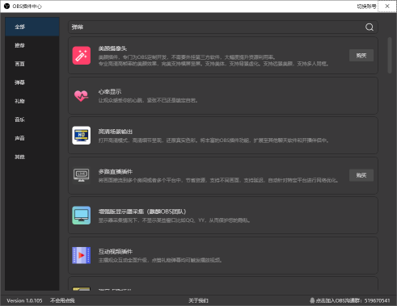Viewport: 397px width, 306px height.
Task: Select the 互动视频插件 plugin title
Action: click(116, 251)
